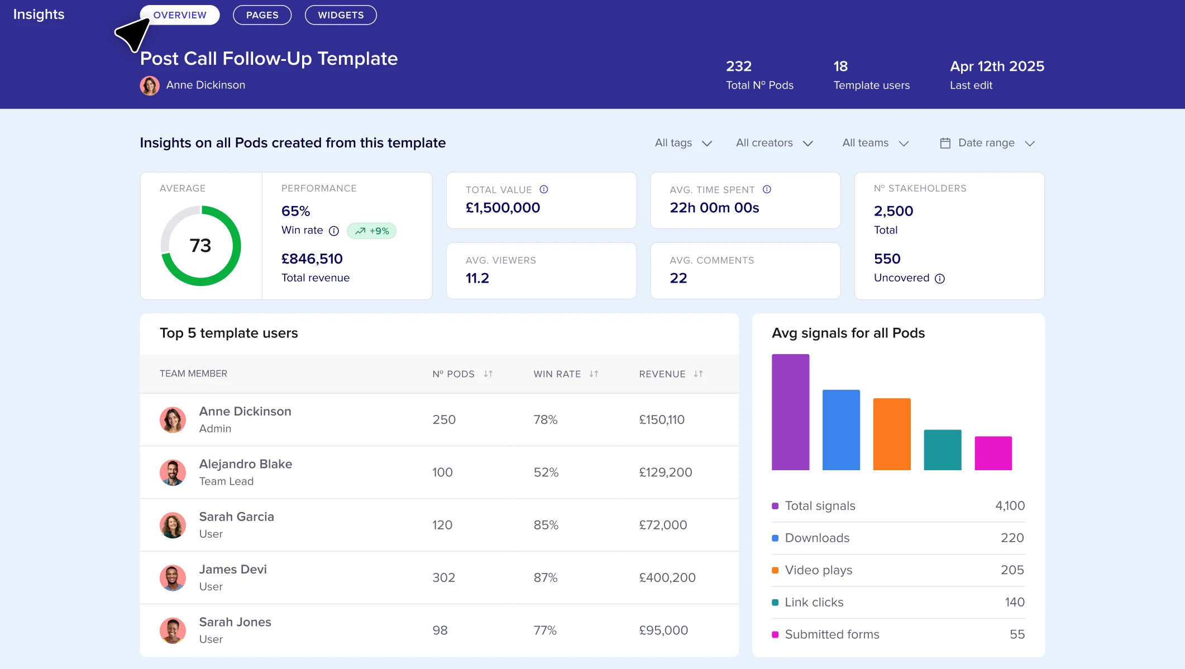The width and height of the screenshot is (1185, 669).
Task: Click the purple Total signals bar
Action: 790,412
